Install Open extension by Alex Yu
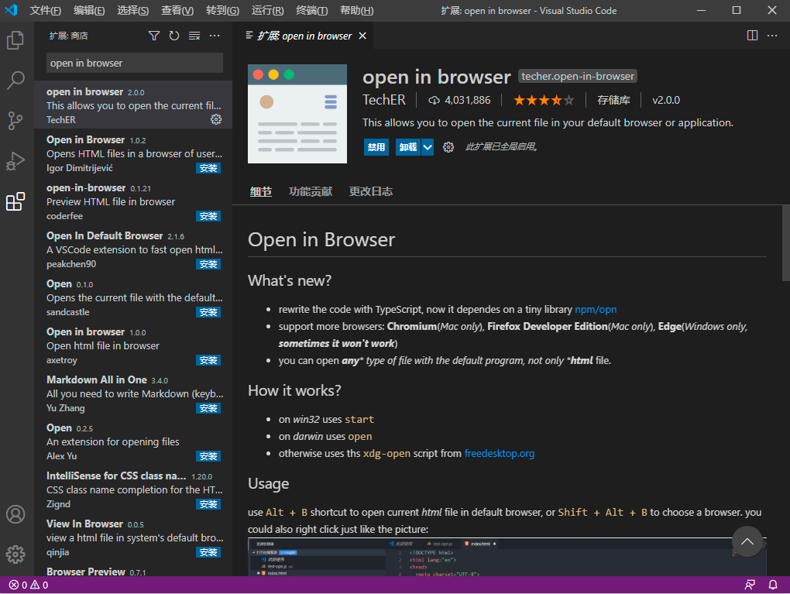790x594 pixels. click(x=208, y=456)
